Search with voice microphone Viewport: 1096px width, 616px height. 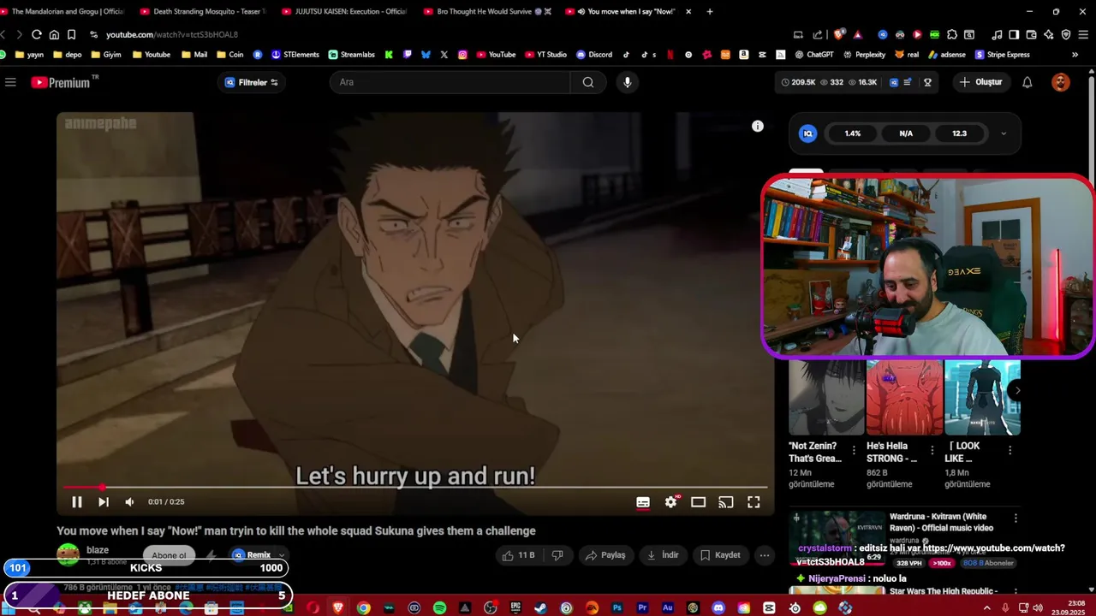click(628, 82)
